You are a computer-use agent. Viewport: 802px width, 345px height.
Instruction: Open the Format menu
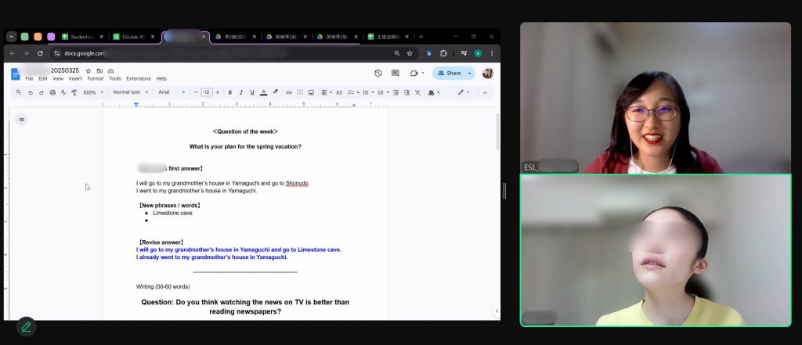click(95, 79)
